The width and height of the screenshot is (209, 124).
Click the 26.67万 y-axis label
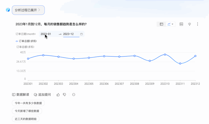click(21, 62)
